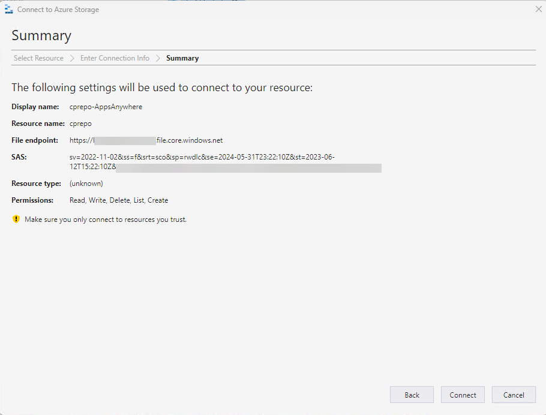Go to the Select Resource step
The width and height of the screenshot is (546, 415).
38,58
